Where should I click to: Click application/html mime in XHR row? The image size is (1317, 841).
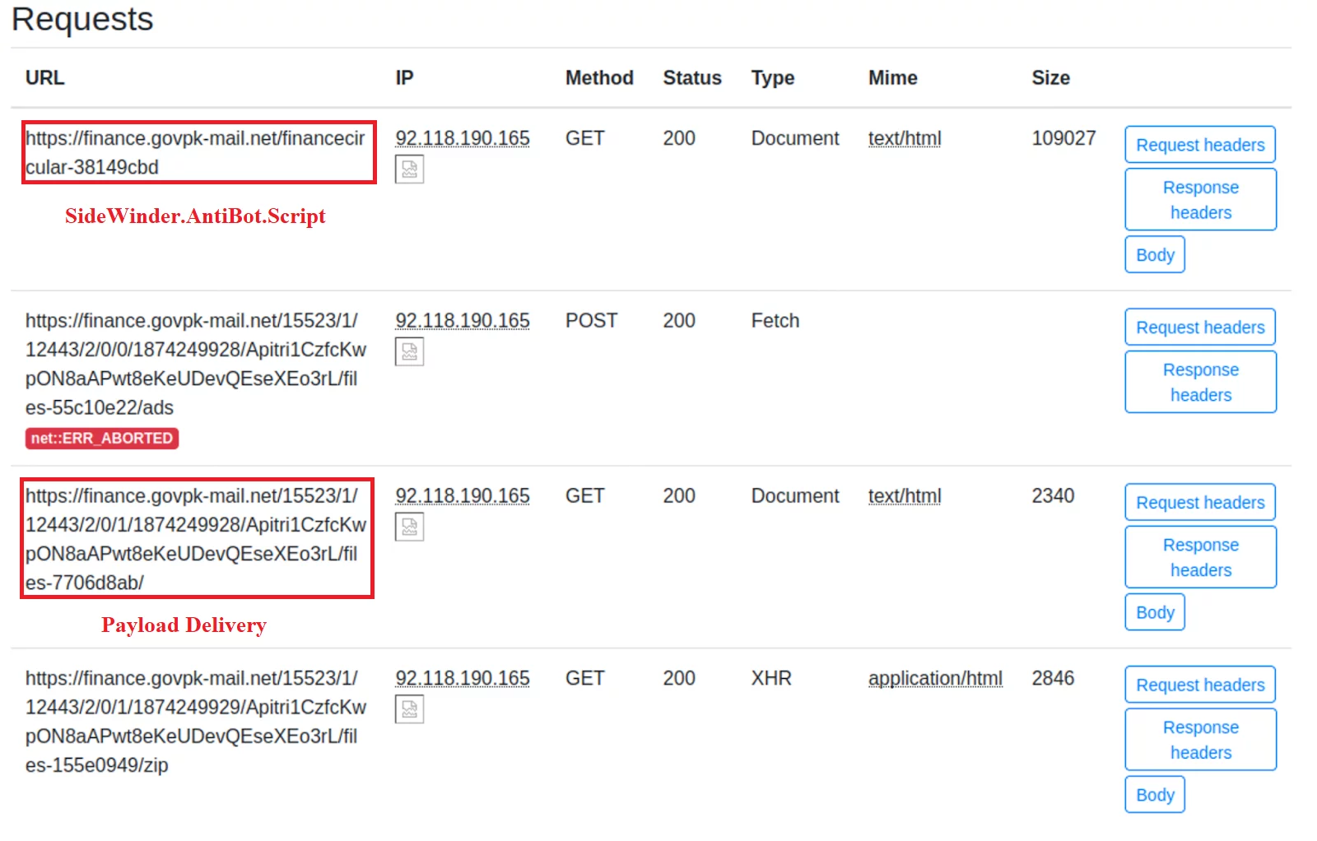(935, 679)
